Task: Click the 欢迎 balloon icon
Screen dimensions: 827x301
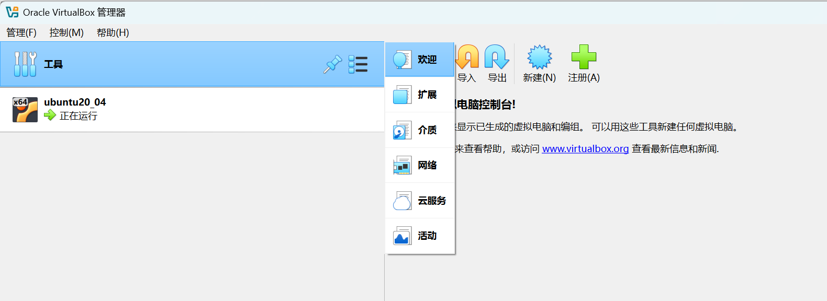Action: tap(402, 60)
